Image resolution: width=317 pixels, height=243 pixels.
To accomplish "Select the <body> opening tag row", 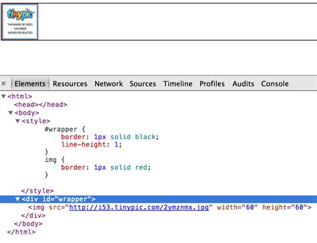I will pyautogui.click(x=27, y=113).
